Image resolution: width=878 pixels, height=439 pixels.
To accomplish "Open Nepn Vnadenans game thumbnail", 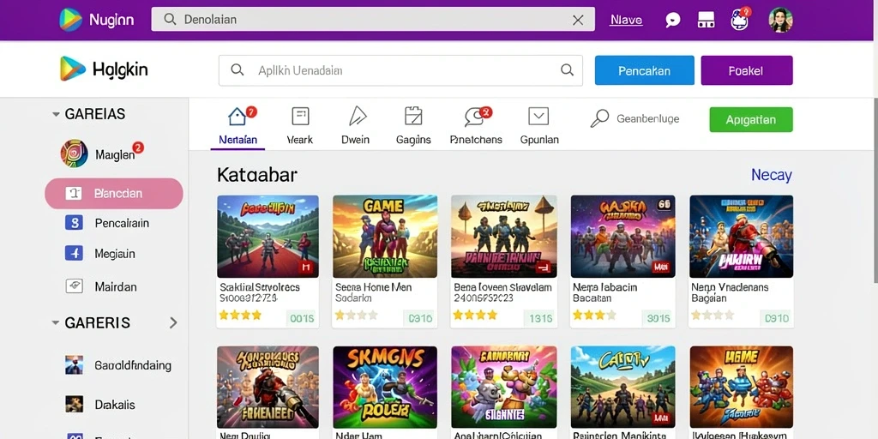I will (x=742, y=237).
